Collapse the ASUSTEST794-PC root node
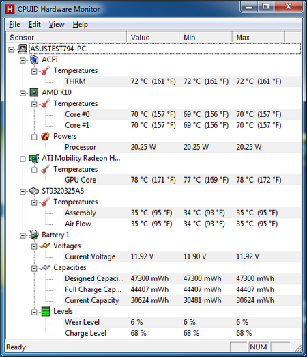Screen dimensions: 307x357 pyautogui.click(x=11, y=49)
